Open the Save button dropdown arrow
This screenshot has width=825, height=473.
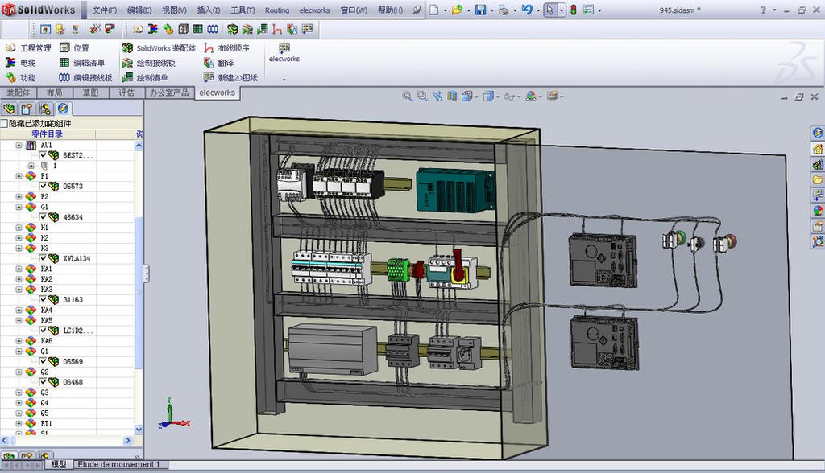491,10
